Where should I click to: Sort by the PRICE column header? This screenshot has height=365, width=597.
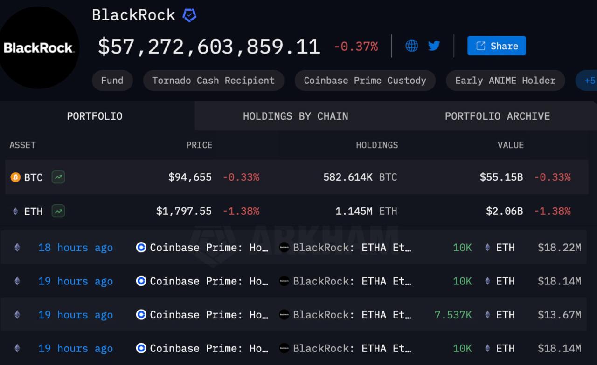(199, 145)
